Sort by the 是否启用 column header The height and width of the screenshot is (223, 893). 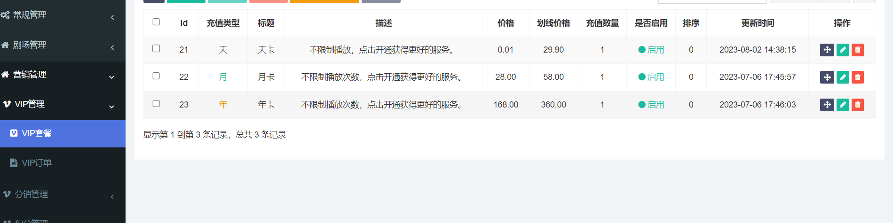click(x=651, y=23)
